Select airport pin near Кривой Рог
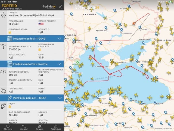174x131 pixels. (x=106, y=28)
